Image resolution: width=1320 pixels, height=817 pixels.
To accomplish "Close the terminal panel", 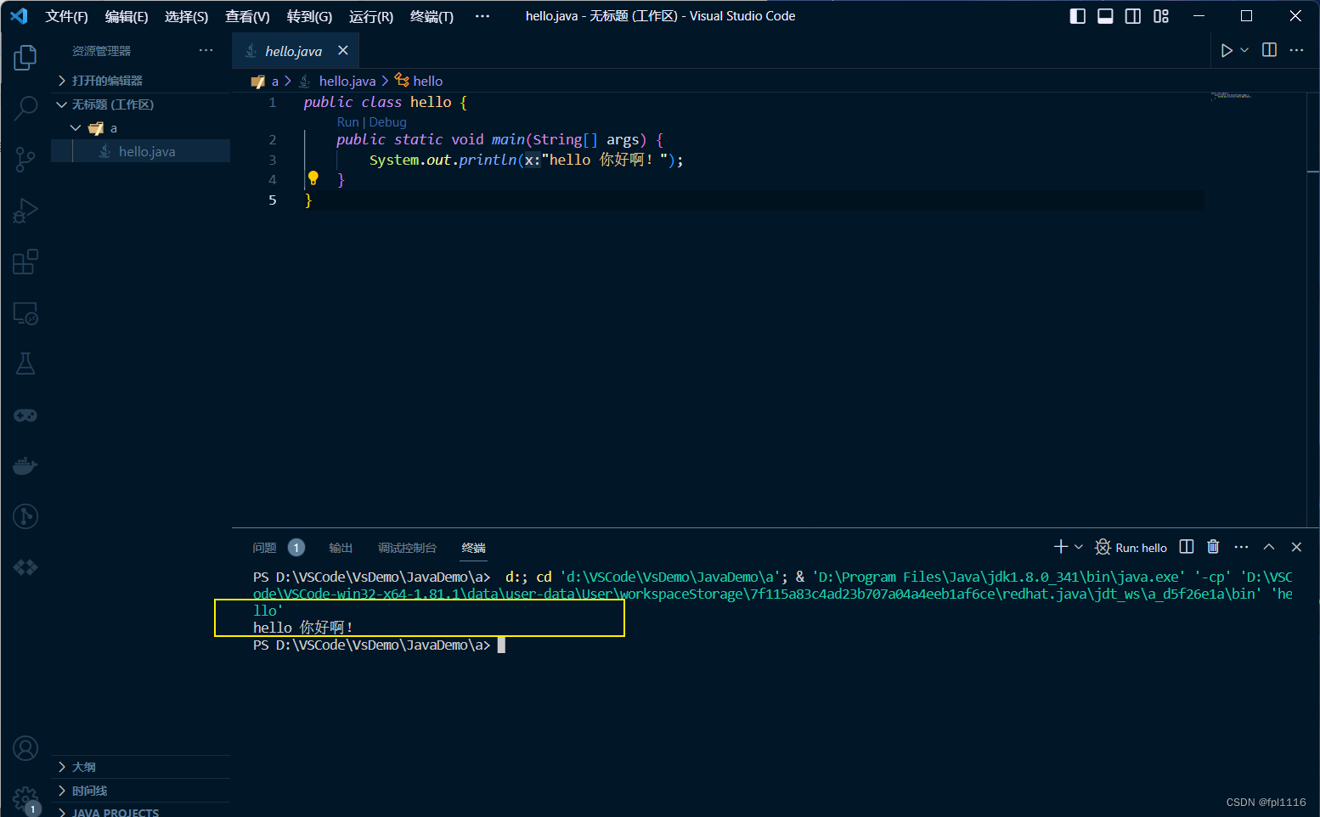I will pos(1296,547).
